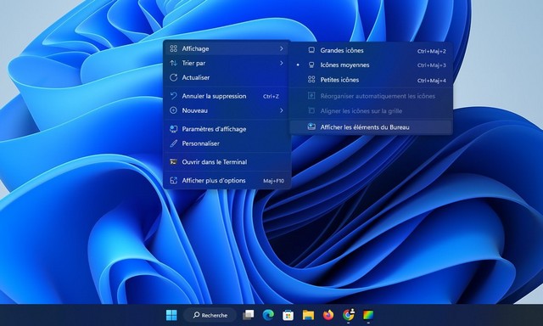This screenshot has height=326, width=543.
Task: Select Petites icônes option
Action: pyautogui.click(x=371, y=80)
